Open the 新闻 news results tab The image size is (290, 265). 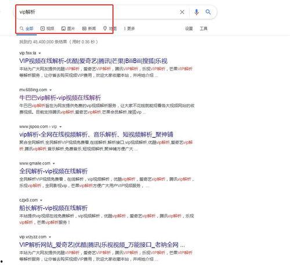pyautogui.click(x=89, y=28)
